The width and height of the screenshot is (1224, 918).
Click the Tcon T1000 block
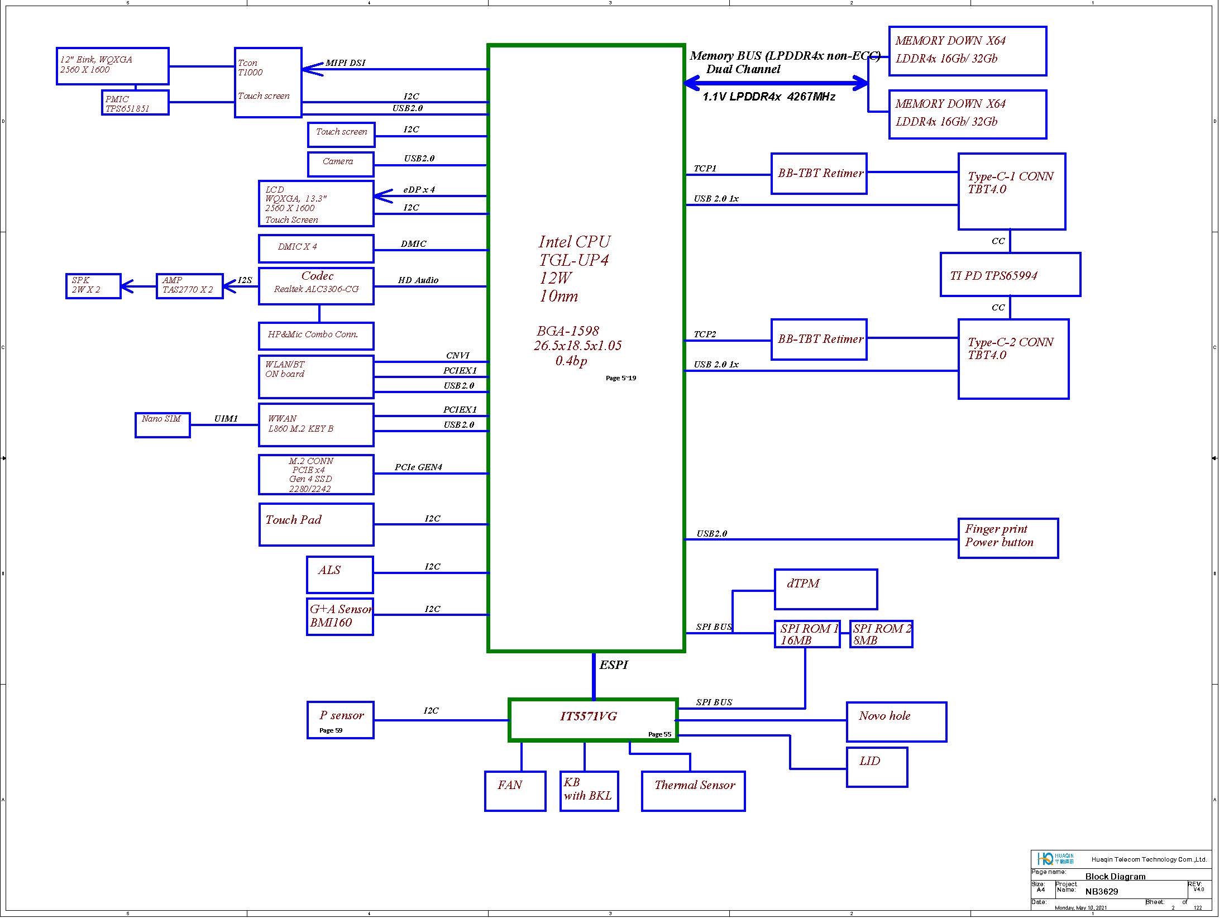click(x=268, y=82)
